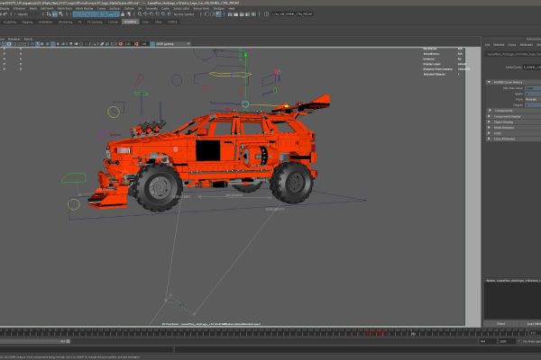Click the No Live Surface field
Image resolution: width=541 pixels, height=360 pixels.
click(184, 14)
